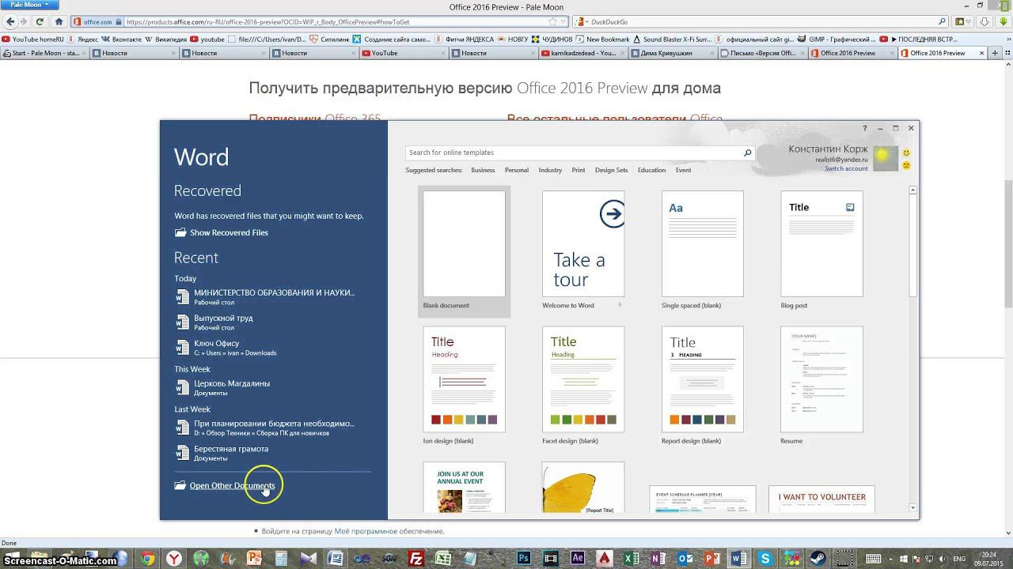Switch to the Письмо «Версия Office» tab
1013x569 pixels.
pyautogui.click(x=761, y=53)
